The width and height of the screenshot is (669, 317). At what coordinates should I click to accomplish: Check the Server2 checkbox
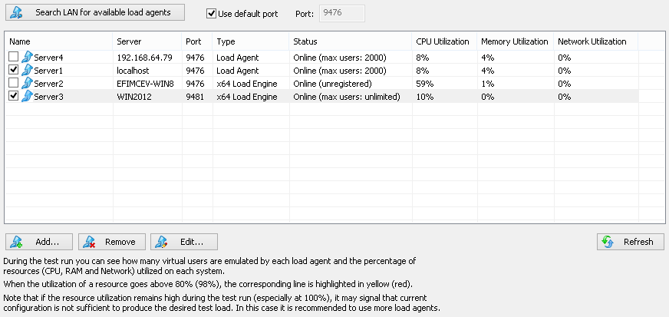coord(14,83)
